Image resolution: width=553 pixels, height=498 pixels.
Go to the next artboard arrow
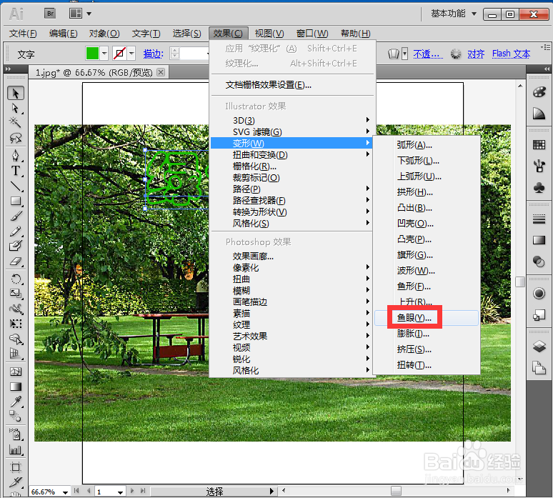coord(132,491)
